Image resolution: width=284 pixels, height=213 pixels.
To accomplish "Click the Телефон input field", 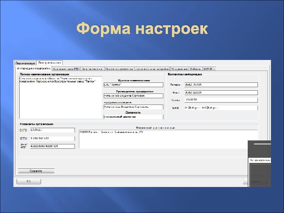I will click(x=221, y=85).
